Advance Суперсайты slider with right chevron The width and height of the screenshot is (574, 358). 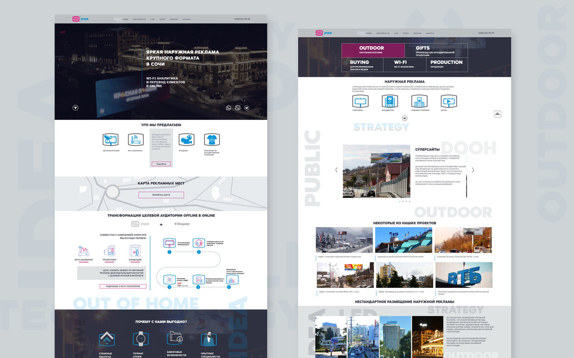[473, 170]
